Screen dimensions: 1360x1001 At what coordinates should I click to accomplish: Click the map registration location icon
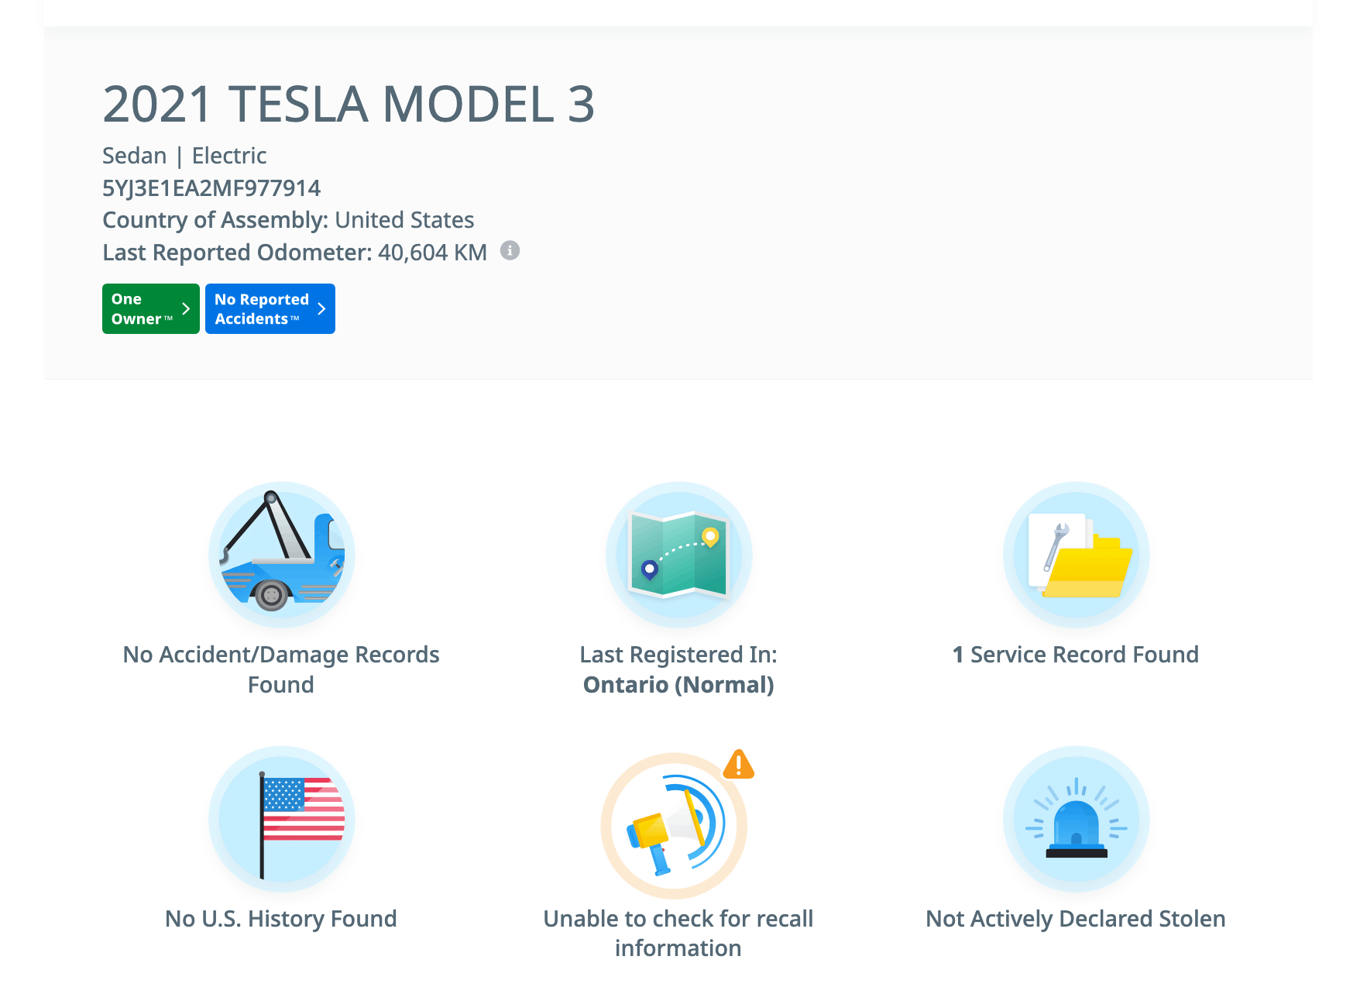[x=678, y=555]
